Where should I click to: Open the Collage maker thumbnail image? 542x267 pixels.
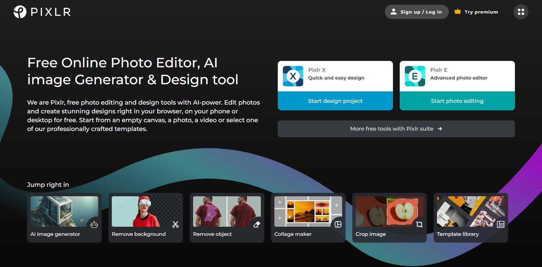pos(308,212)
